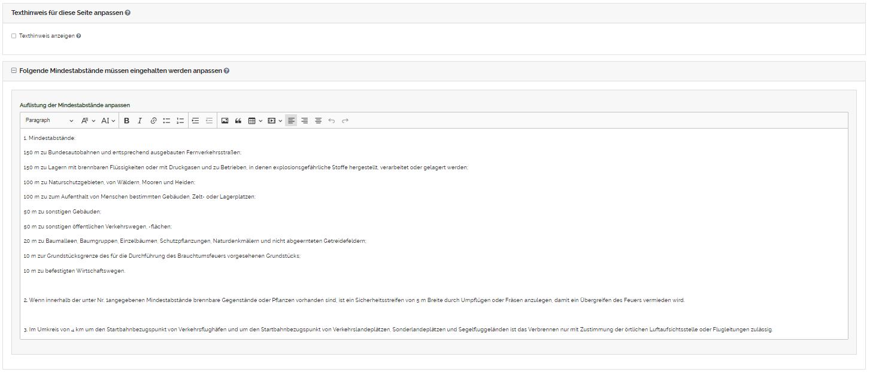Viewport: 870px width, 372px height.
Task: Open the insert media dropdown
Action: click(x=275, y=121)
